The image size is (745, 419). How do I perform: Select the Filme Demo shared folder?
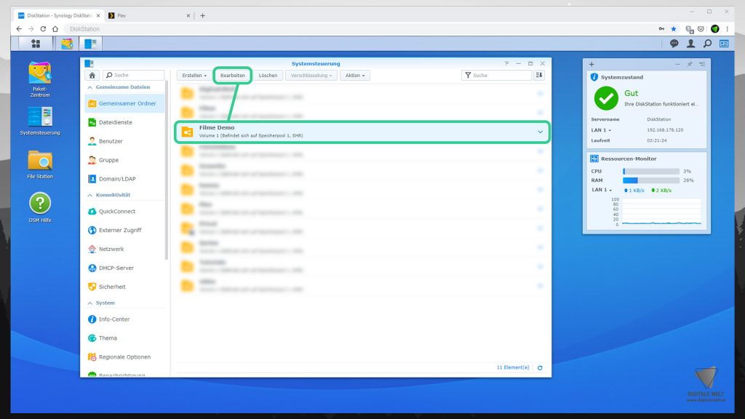362,132
